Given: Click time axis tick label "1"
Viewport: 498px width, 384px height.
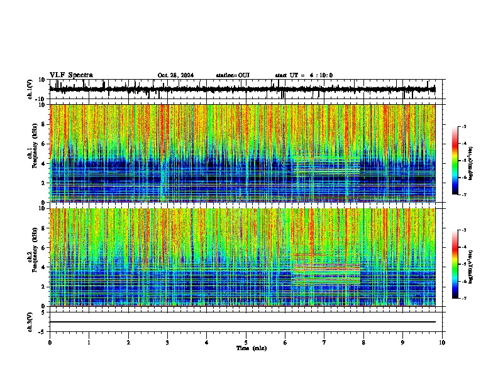Looking at the screenshot, I should pyautogui.click(x=89, y=343).
